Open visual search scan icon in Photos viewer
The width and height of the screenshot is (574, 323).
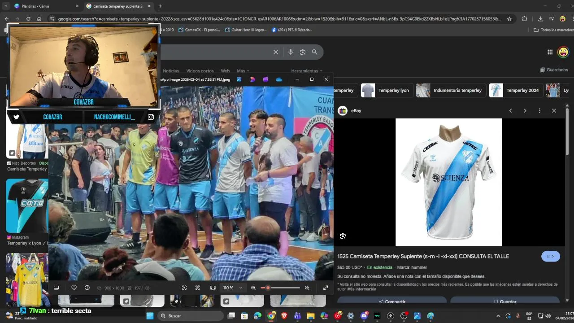(184, 288)
